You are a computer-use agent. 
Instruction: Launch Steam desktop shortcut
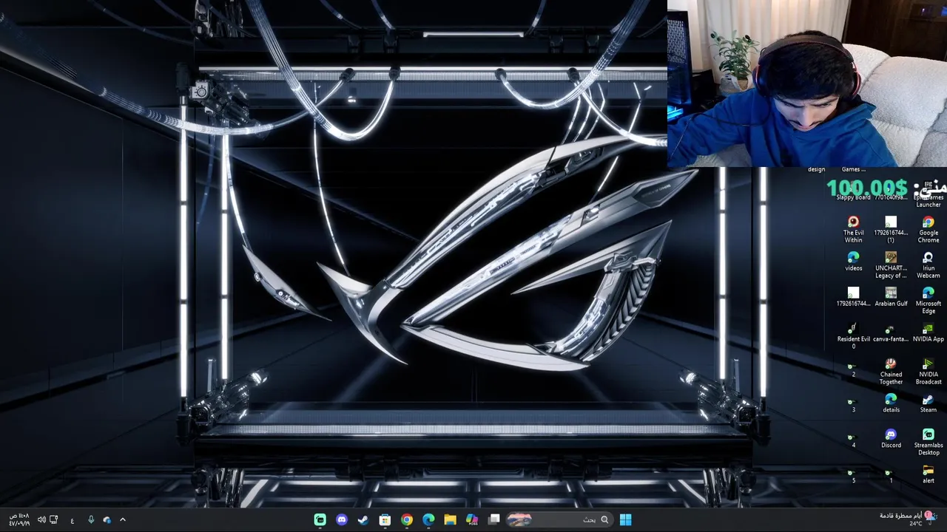point(929,403)
